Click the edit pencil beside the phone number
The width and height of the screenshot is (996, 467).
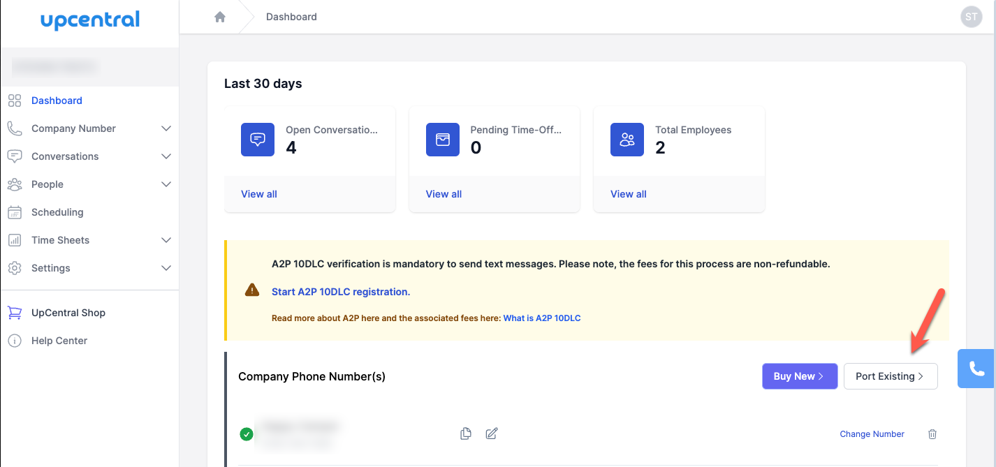click(491, 433)
